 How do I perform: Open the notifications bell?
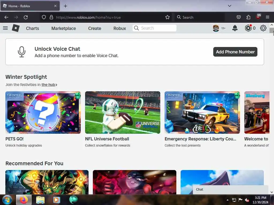(x=235, y=28)
